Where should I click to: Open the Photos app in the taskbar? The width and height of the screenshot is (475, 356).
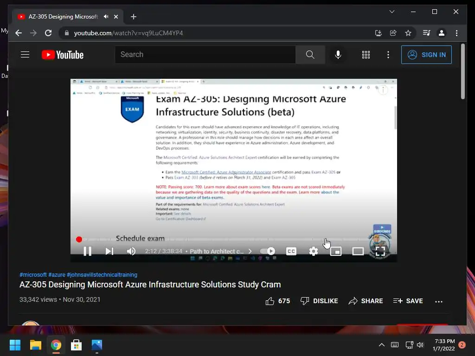tap(96, 345)
